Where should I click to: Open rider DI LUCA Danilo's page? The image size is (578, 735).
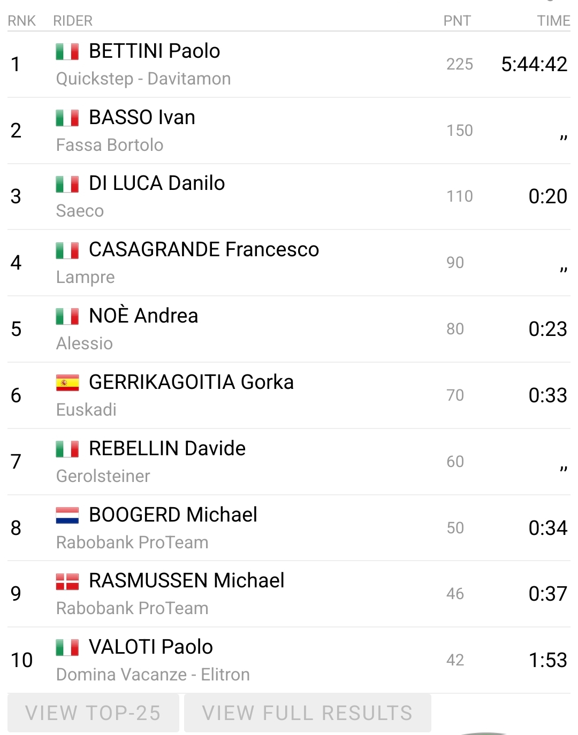[x=156, y=183]
